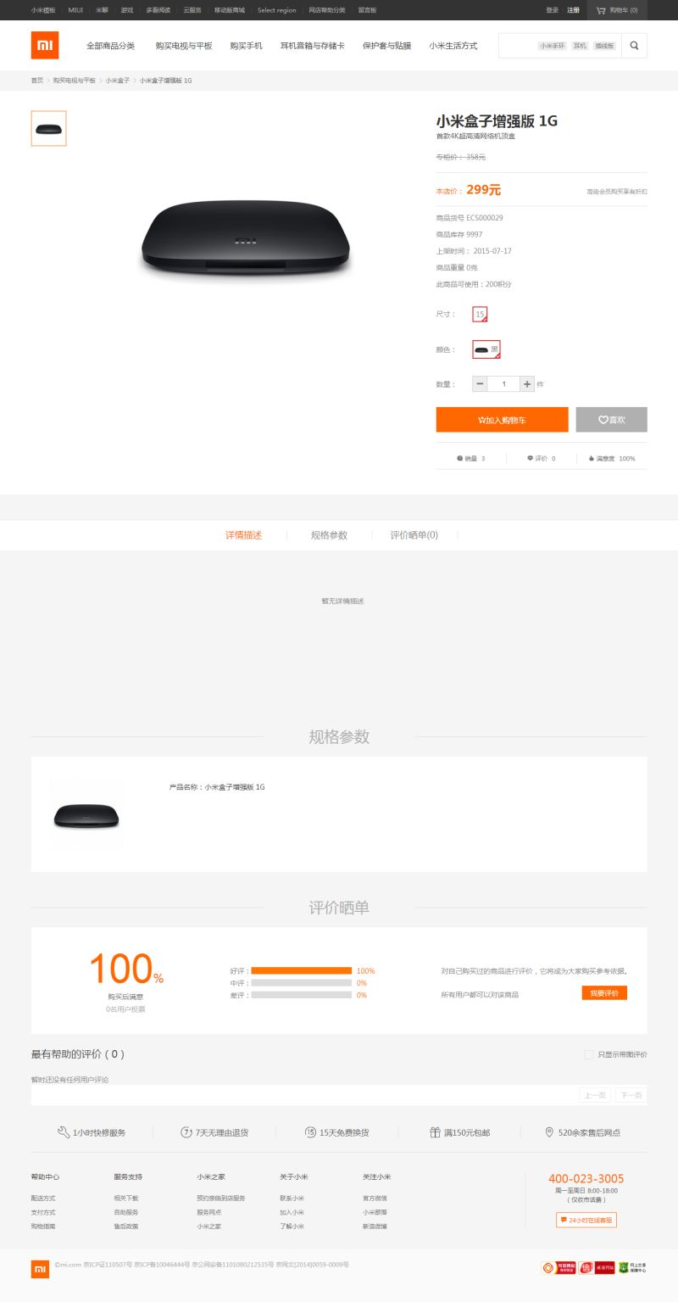Decrease quantity with the minus button
The image size is (678, 1302).
point(480,384)
